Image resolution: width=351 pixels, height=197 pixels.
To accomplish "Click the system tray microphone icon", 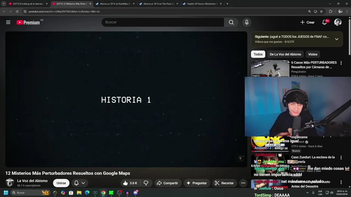I will [313, 193].
